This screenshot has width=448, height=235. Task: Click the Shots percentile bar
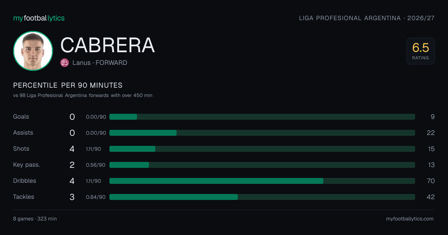click(262, 149)
